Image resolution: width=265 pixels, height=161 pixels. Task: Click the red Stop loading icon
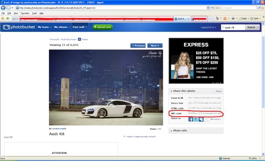[x=217, y=8]
